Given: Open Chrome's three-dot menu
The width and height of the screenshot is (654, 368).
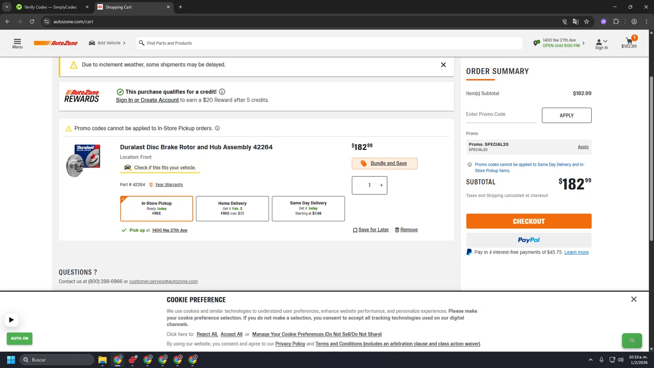Looking at the screenshot, I should pyautogui.click(x=647, y=21).
